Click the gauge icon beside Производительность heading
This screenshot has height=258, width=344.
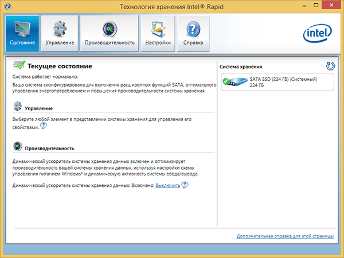[x=18, y=146]
